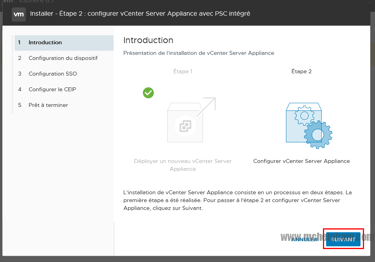Click the deploy appliance box icon
The height and width of the screenshot is (262, 375).
tap(191, 120)
